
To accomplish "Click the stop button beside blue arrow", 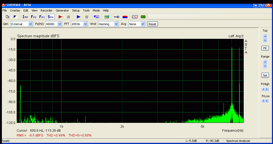I will [87, 17].
